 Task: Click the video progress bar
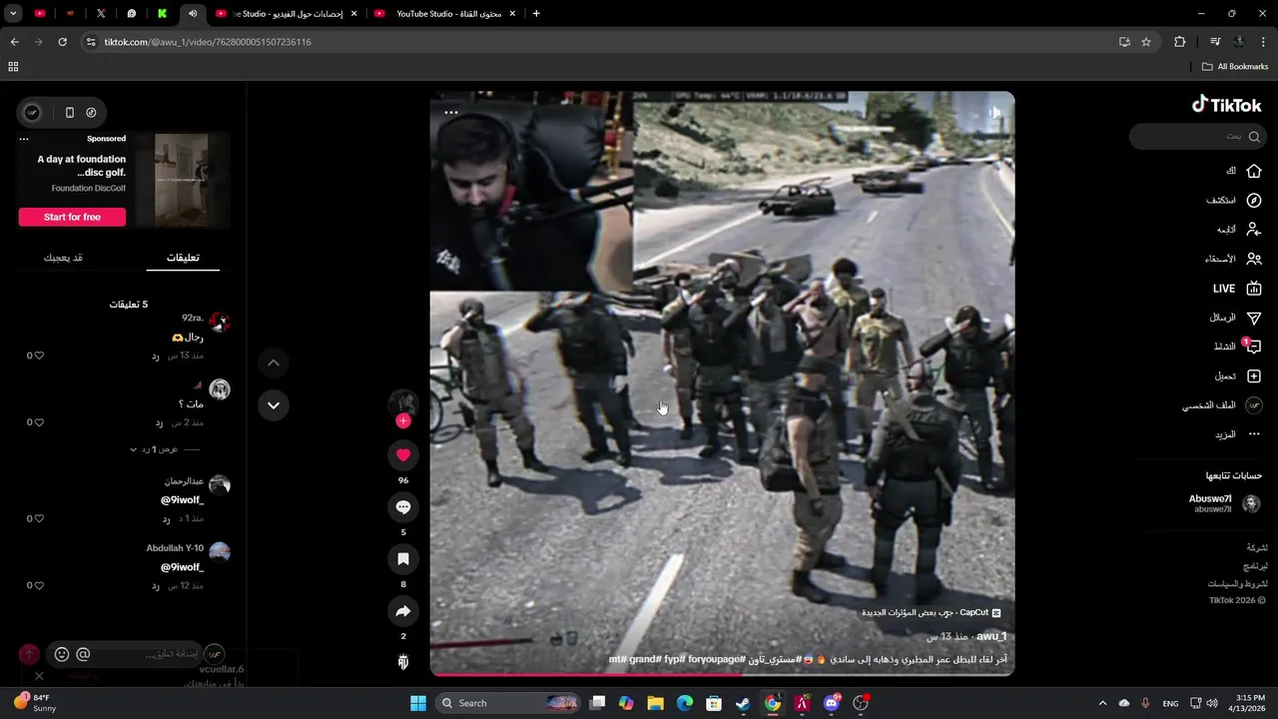click(722, 675)
